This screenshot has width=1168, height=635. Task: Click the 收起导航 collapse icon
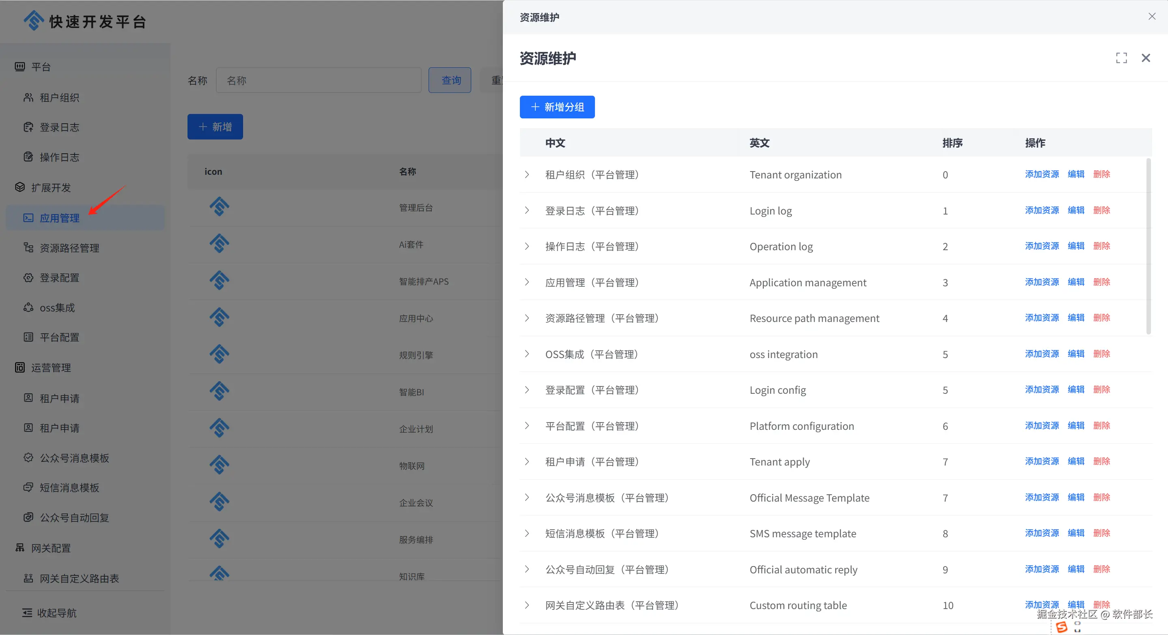(27, 613)
